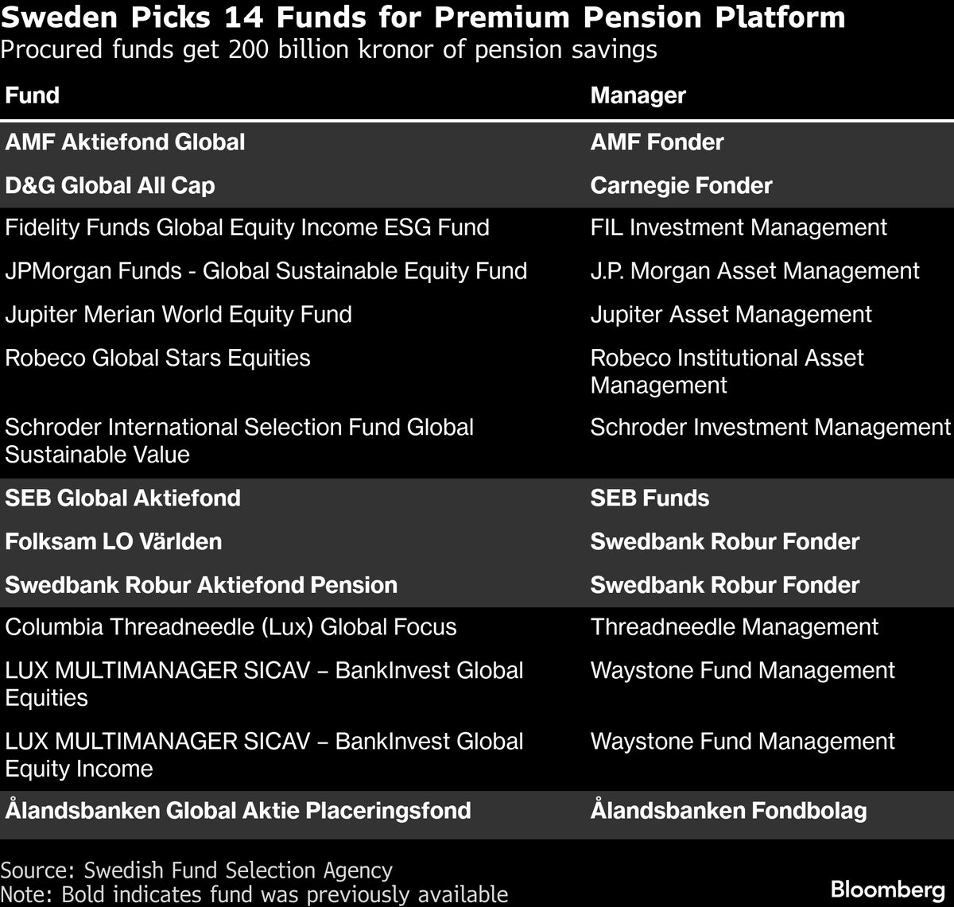Click the Swedish Fund Selection Agency source line
The width and height of the screenshot is (954, 907).
click(x=196, y=870)
